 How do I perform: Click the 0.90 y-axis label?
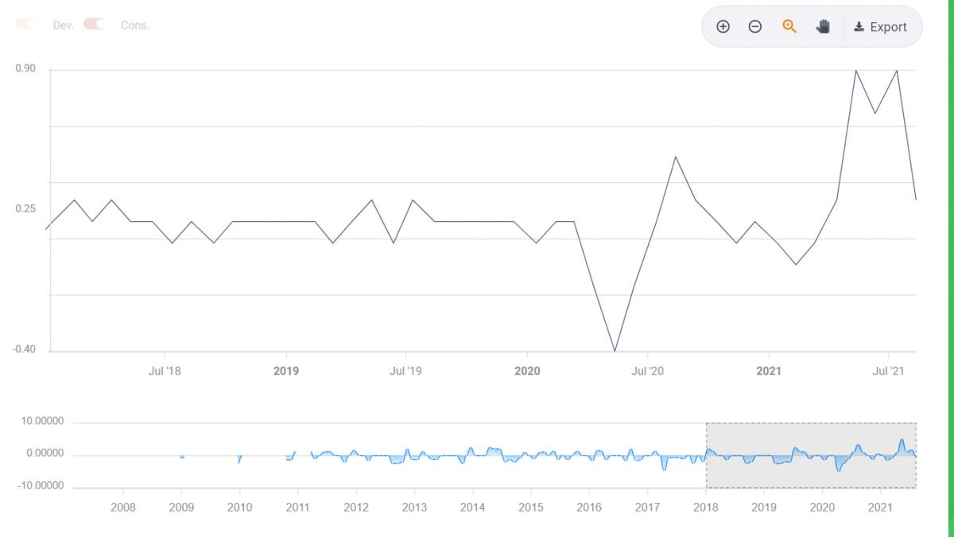(25, 69)
